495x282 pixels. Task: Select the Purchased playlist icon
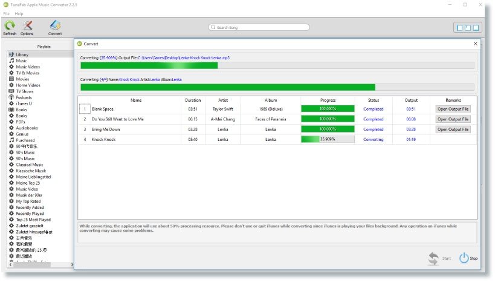pyautogui.click(x=11, y=140)
